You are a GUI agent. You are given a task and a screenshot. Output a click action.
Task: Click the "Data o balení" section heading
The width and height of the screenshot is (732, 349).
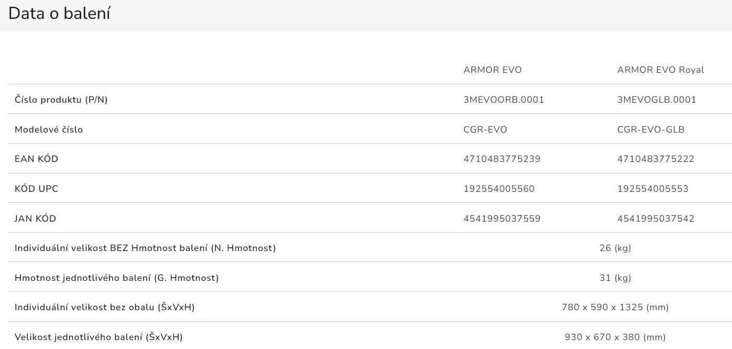click(x=59, y=14)
